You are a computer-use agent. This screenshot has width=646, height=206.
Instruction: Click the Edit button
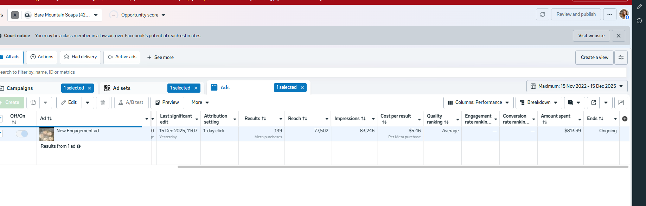coord(69,102)
